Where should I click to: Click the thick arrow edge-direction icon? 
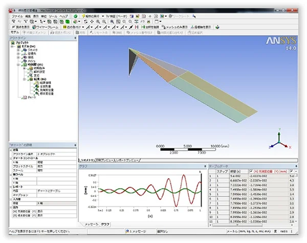click(x=131, y=27)
